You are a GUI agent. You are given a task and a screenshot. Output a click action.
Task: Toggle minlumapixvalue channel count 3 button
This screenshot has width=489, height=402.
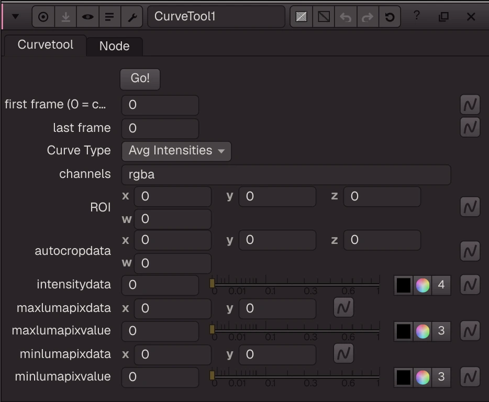click(x=441, y=377)
